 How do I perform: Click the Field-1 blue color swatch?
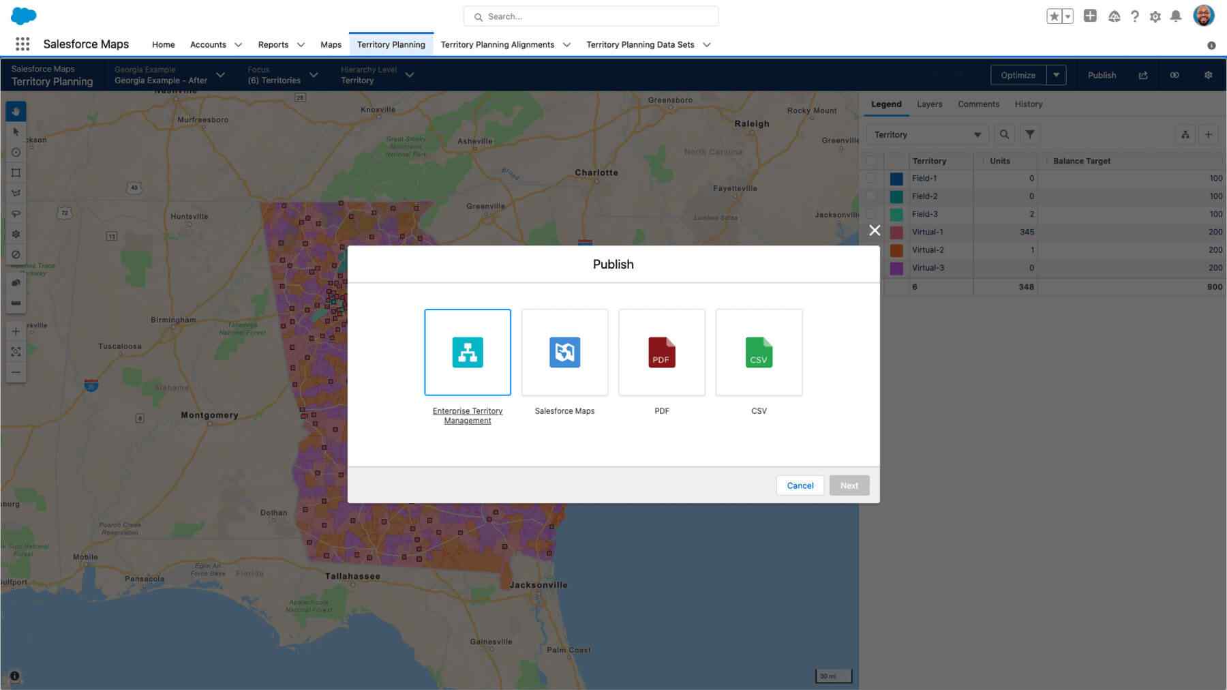(x=896, y=179)
